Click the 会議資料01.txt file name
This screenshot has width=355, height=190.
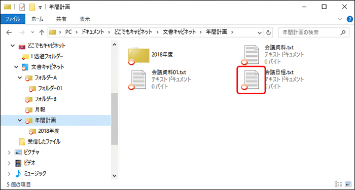click(169, 72)
